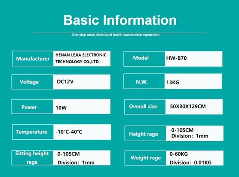239x177 pixels.
Task: Select the N.W. label cell
Action: [x=144, y=81]
